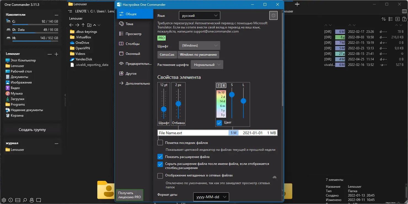
Task: Add a favorite with the plus next to Lenouser
Action: coord(57,54)
